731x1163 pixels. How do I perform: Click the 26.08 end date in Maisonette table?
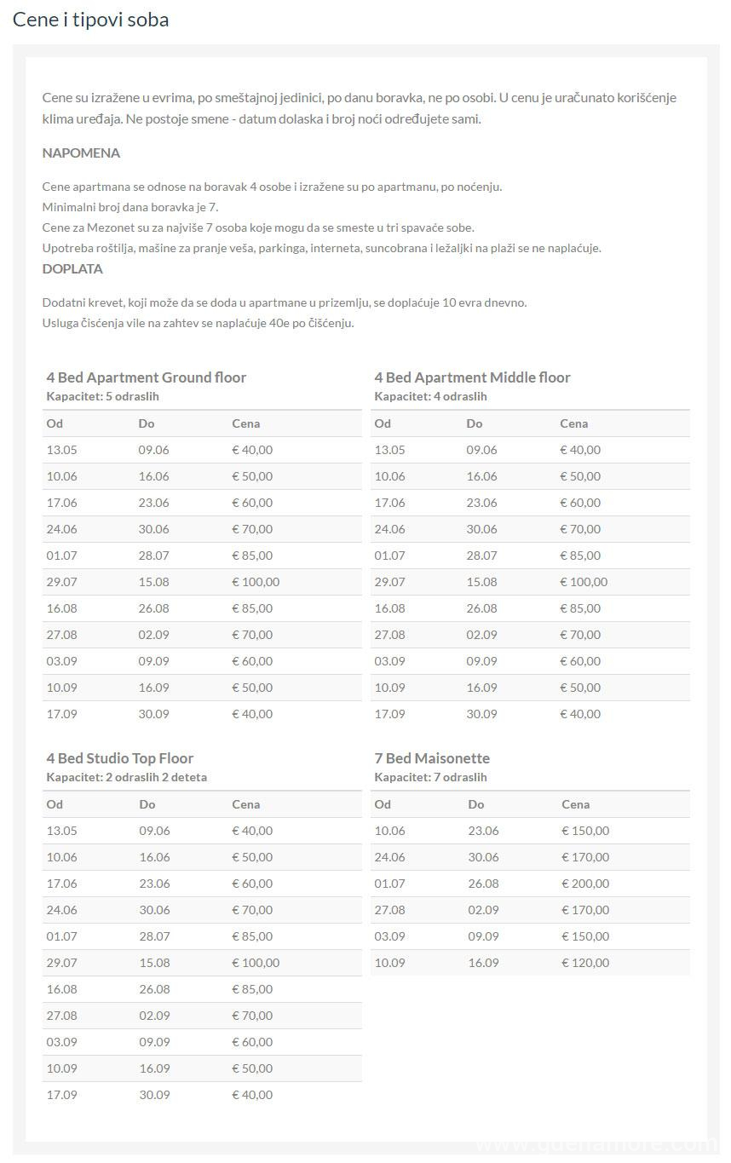pyautogui.click(x=483, y=884)
